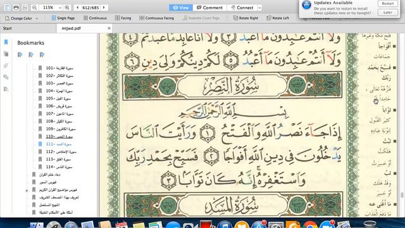
Task: Select Facing page view
Action: coord(123,18)
